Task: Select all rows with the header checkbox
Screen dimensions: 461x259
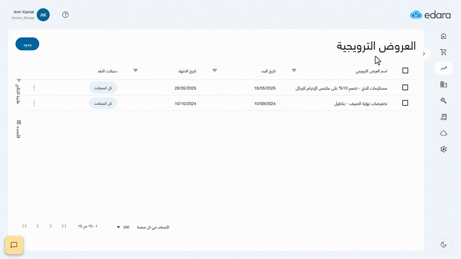Action: 405,71
